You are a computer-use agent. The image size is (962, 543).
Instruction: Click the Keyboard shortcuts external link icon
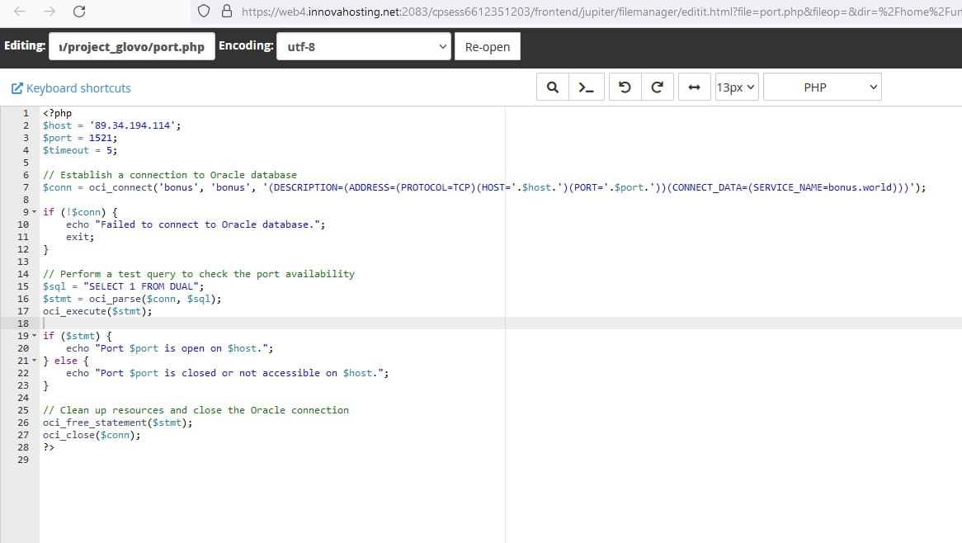[17, 88]
